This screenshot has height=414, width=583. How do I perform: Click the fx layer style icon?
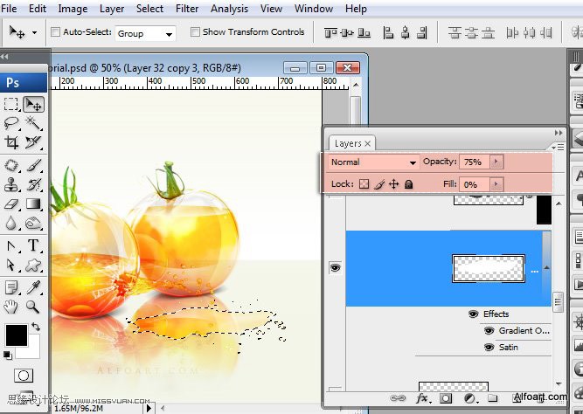(x=423, y=397)
